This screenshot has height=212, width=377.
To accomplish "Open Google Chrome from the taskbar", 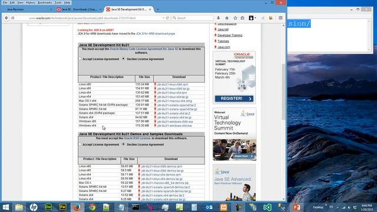I will point(92,207).
